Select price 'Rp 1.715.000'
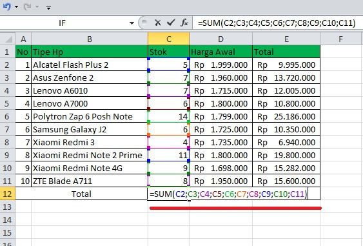Image resolution: width=363 pixels, height=246 pixels. pos(221,90)
